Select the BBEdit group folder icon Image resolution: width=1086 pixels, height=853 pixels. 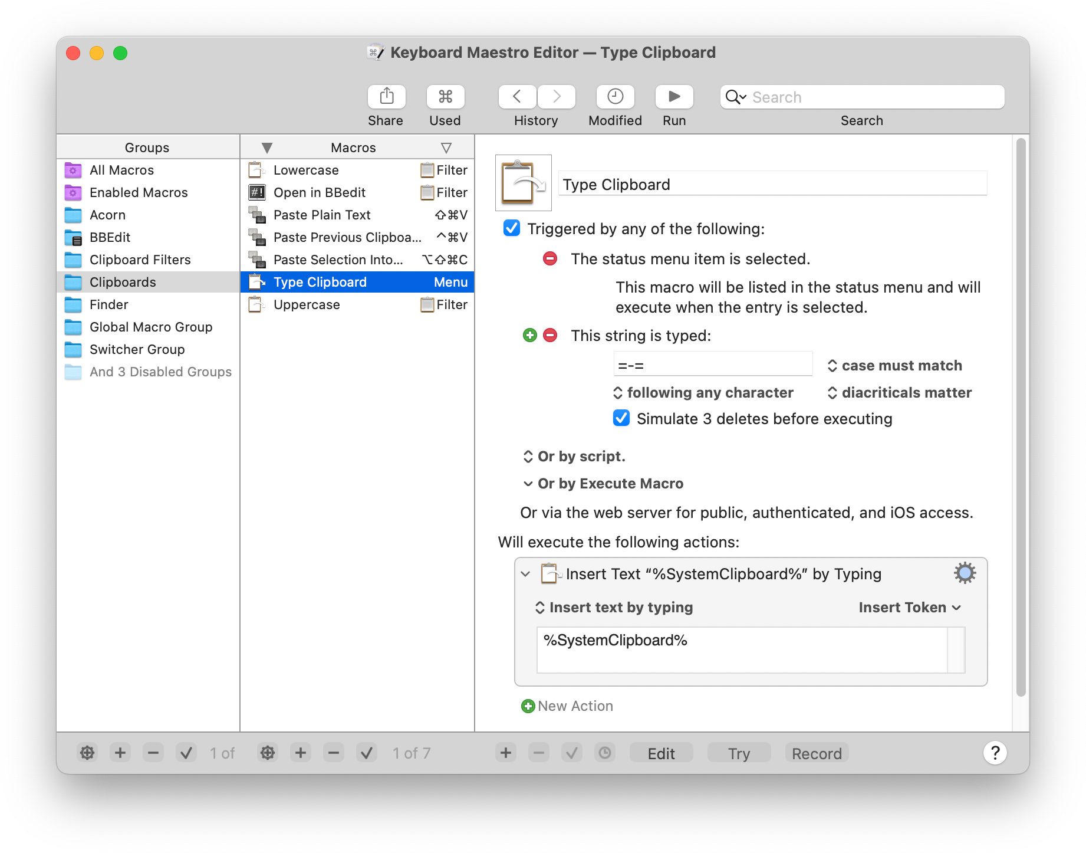pos(73,237)
